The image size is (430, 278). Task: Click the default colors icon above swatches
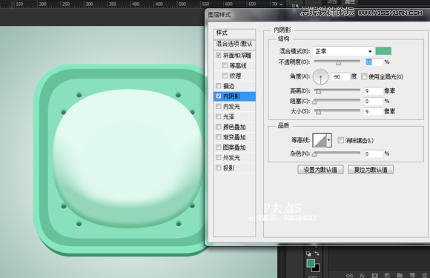308,254
